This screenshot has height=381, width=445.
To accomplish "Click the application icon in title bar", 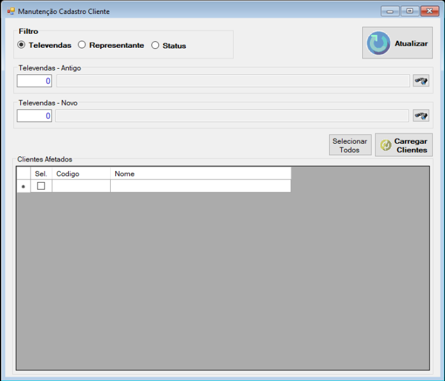I will (11, 11).
